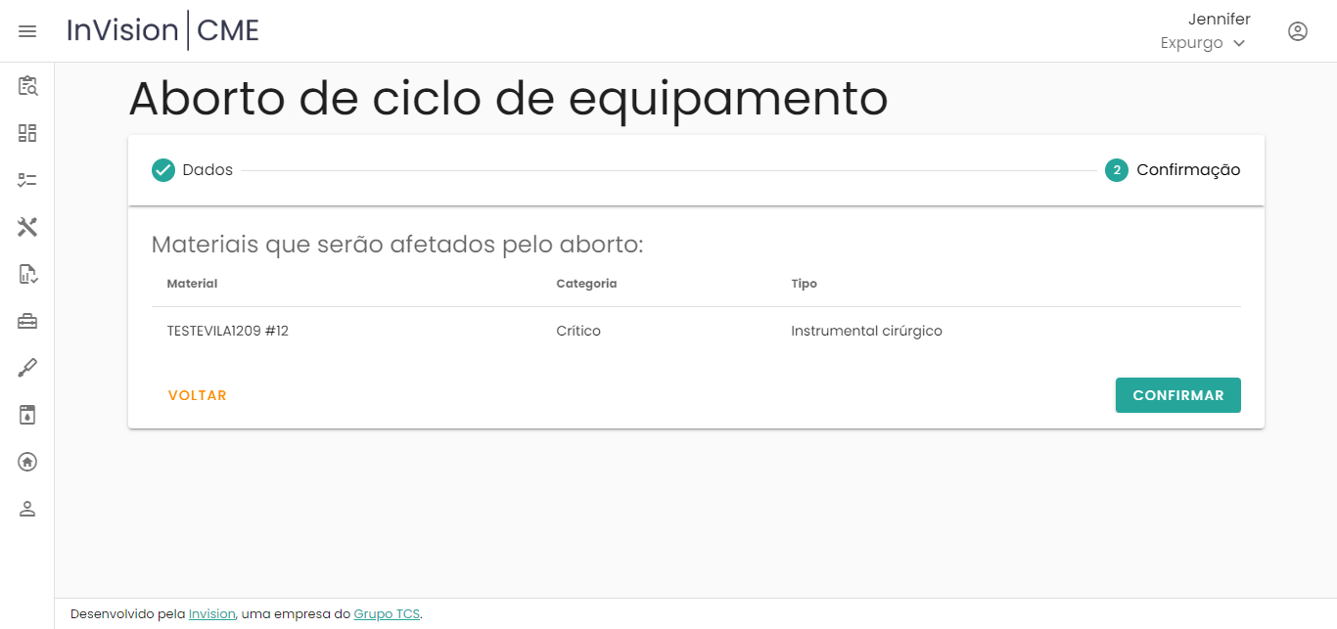
Task: Select the Confirmação step
Action: (x=1173, y=170)
